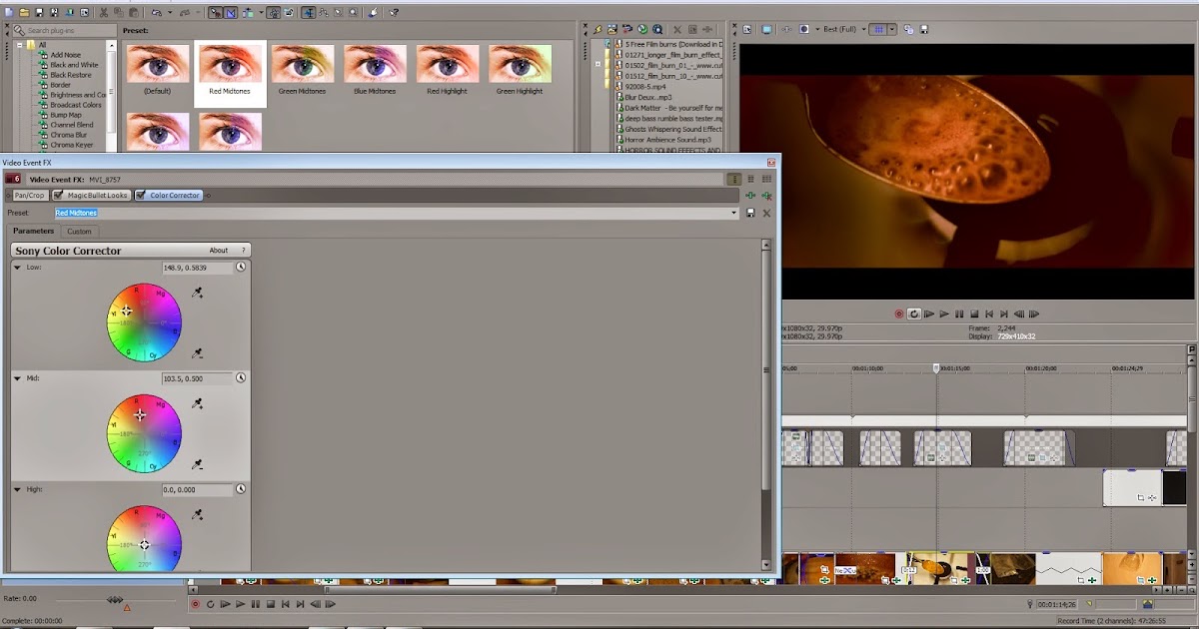
Task: Delete the Red Midtones preset
Action: tap(766, 213)
